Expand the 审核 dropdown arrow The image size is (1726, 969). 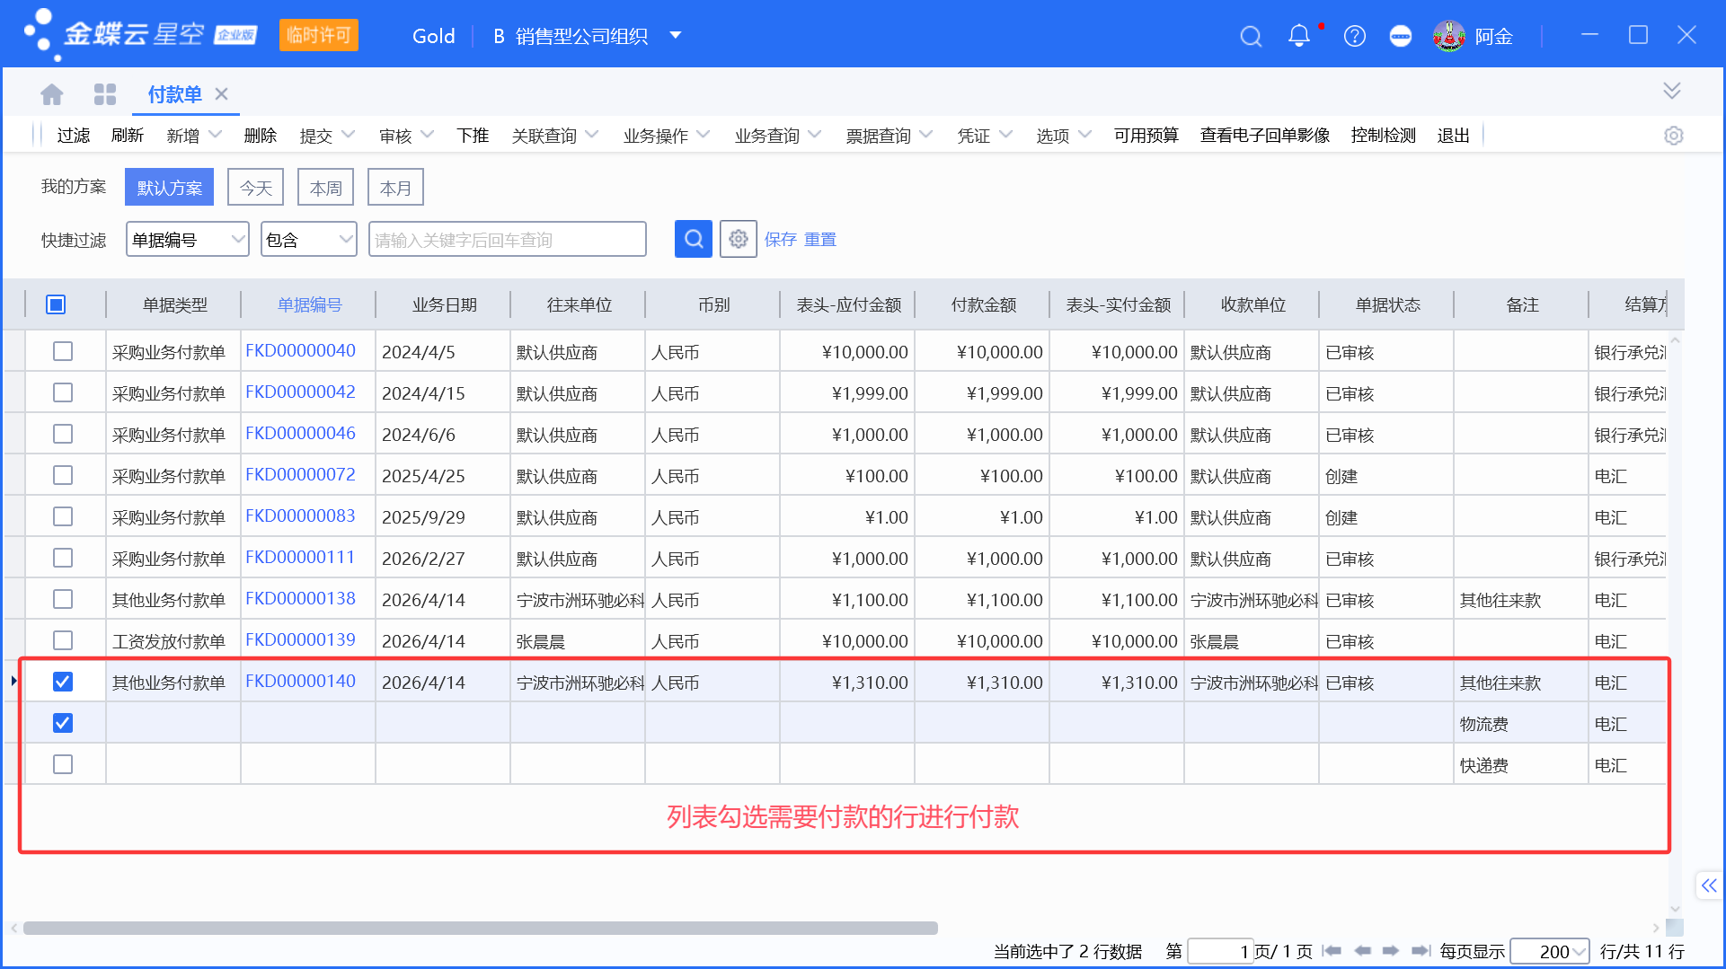[x=428, y=135]
